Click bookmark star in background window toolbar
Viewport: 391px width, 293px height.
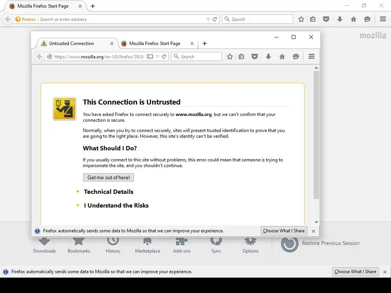(301, 19)
